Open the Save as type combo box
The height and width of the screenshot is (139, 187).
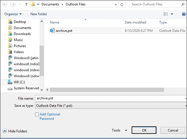110,106
